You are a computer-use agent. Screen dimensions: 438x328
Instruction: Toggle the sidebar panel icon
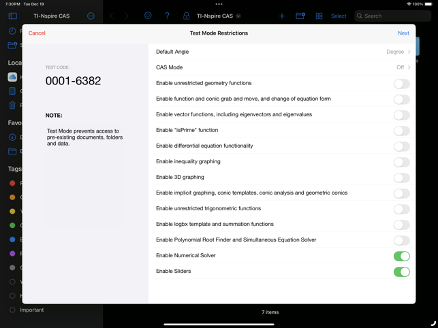tap(12, 16)
